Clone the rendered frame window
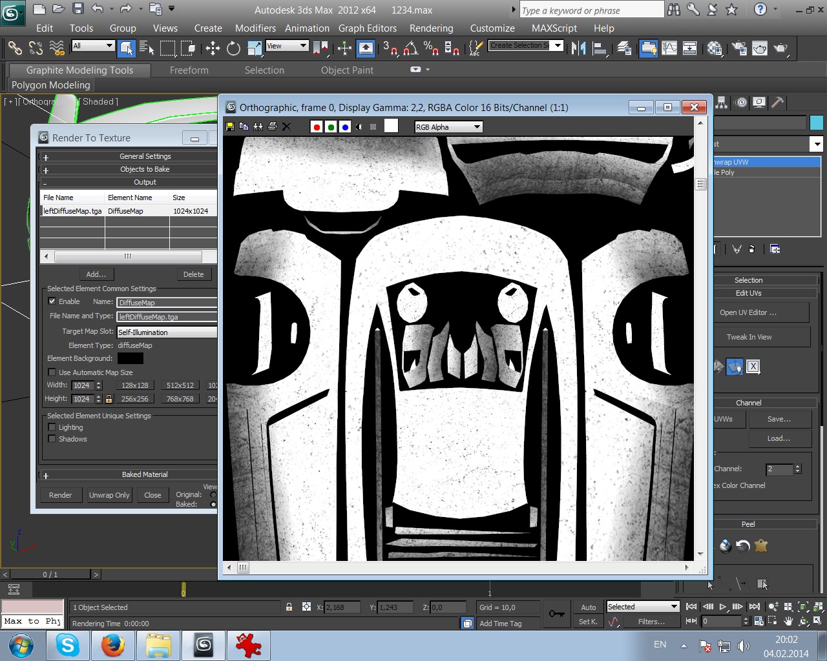The width and height of the screenshot is (827, 661). click(x=258, y=127)
